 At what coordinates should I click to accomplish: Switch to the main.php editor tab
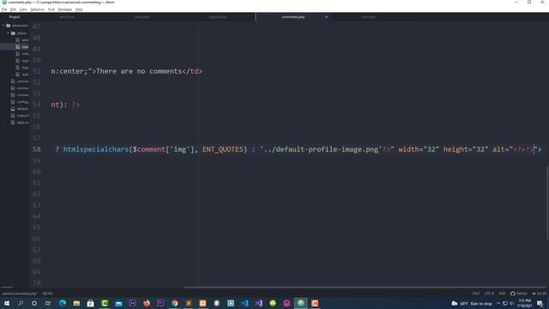coord(368,17)
